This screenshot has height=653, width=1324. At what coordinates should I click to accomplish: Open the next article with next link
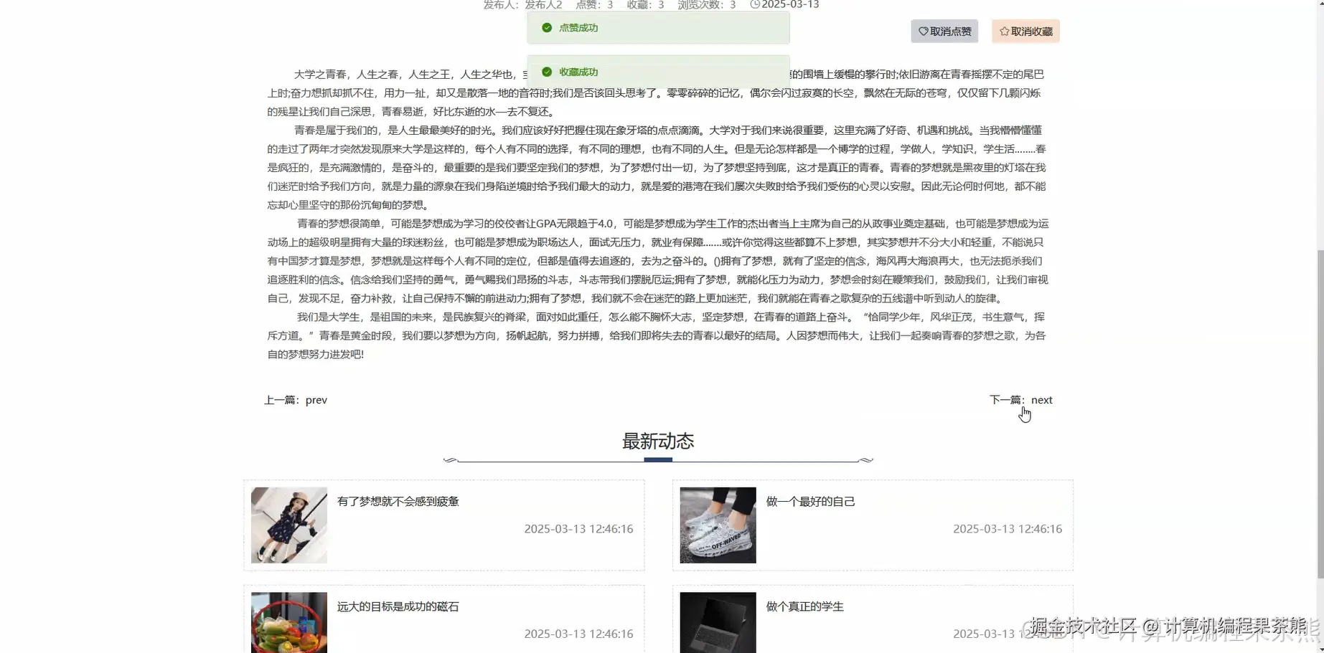click(1041, 400)
